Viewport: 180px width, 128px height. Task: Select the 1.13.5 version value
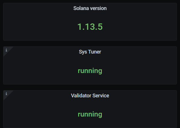click(x=90, y=27)
